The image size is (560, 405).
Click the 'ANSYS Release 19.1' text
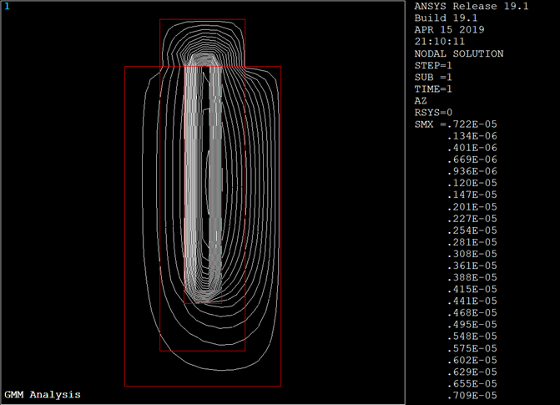pos(471,7)
